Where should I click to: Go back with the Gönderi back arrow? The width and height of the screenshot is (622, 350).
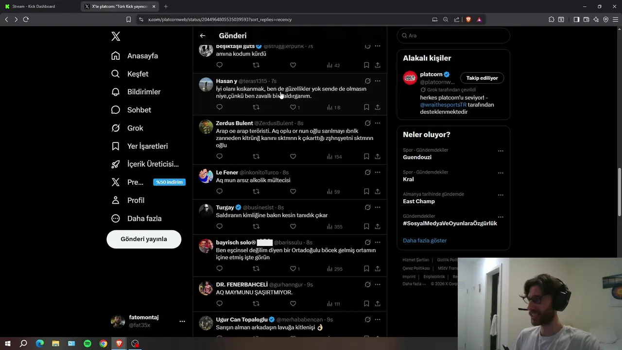pyautogui.click(x=203, y=35)
